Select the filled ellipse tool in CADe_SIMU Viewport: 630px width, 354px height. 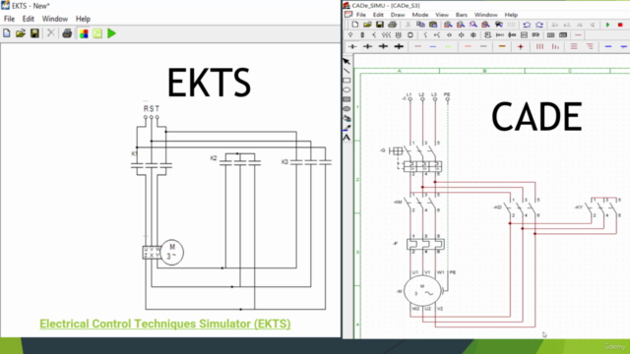(346, 109)
